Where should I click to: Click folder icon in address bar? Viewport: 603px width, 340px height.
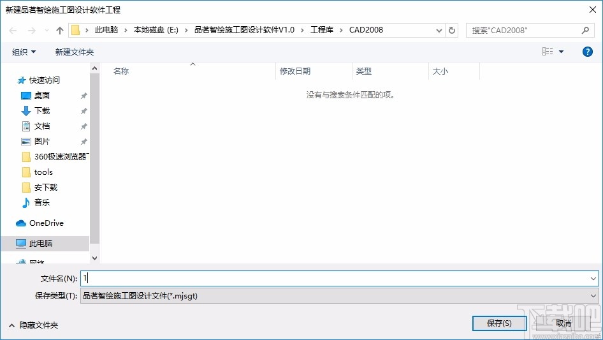(x=76, y=30)
